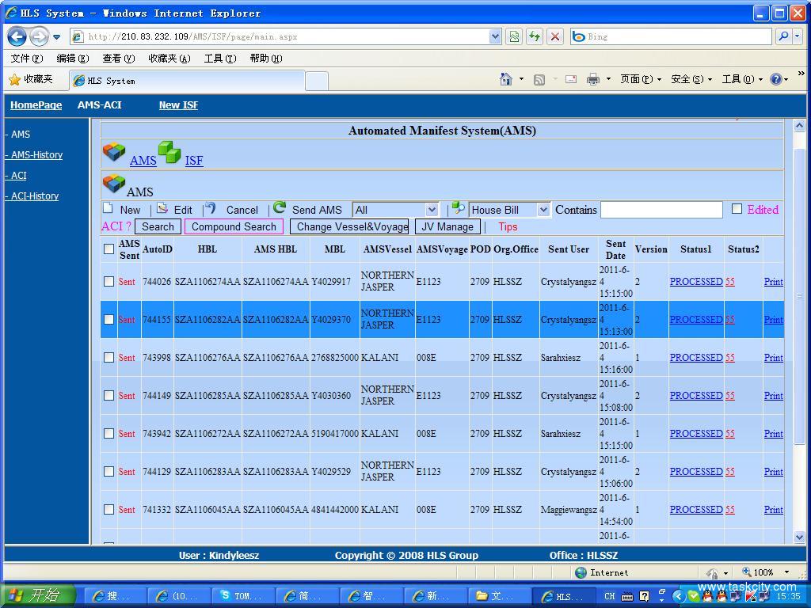Open the 收藏夹(A) Favorites menu
This screenshot has width=811, height=608.
(x=169, y=59)
